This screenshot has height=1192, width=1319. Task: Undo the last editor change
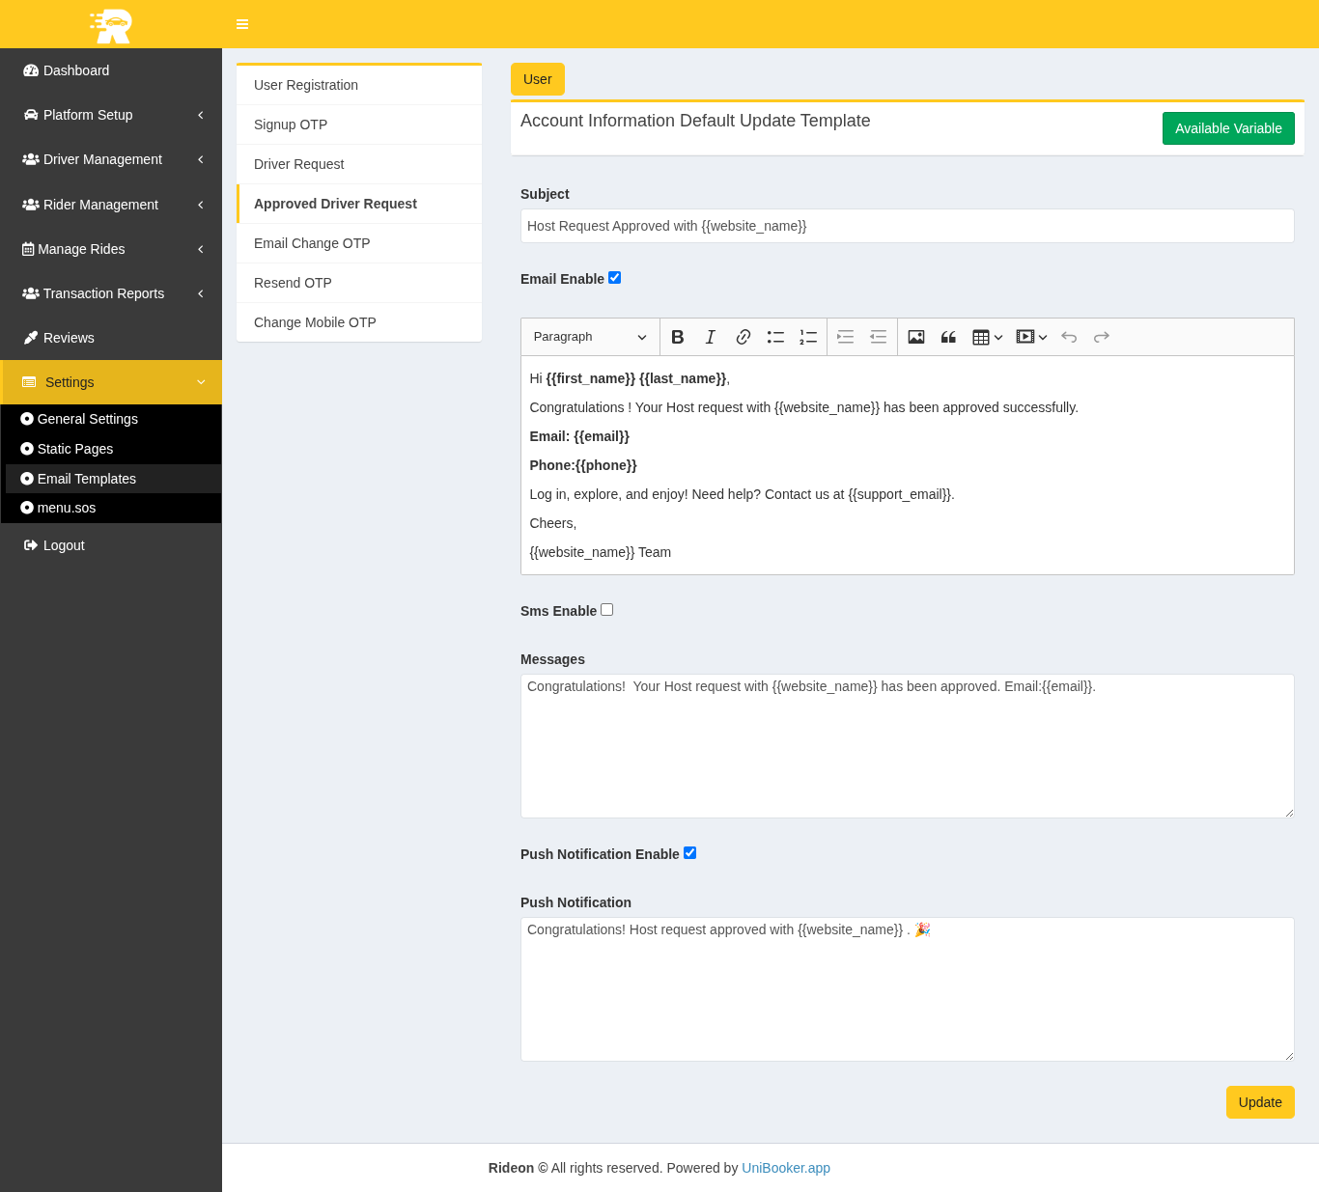[x=1069, y=337]
